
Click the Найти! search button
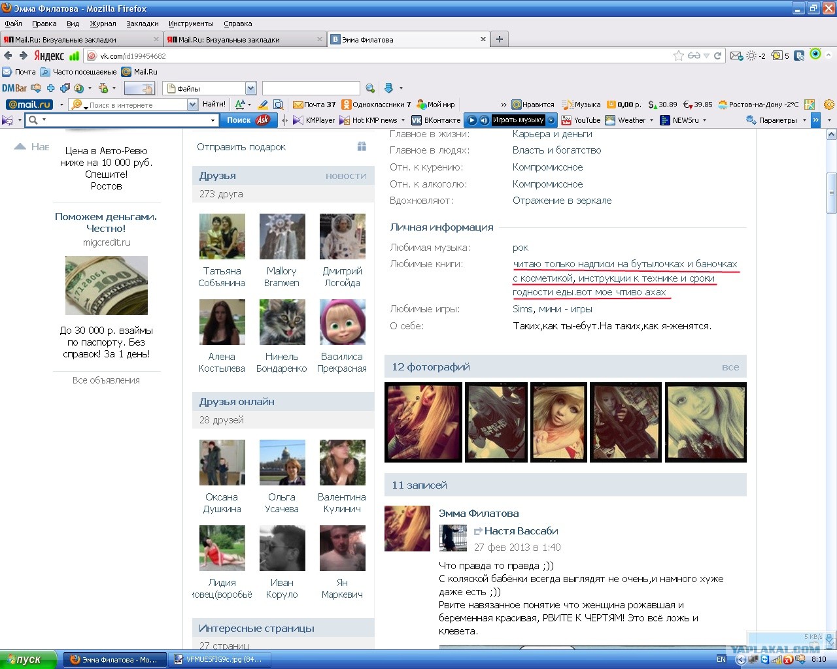pos(214,105)
